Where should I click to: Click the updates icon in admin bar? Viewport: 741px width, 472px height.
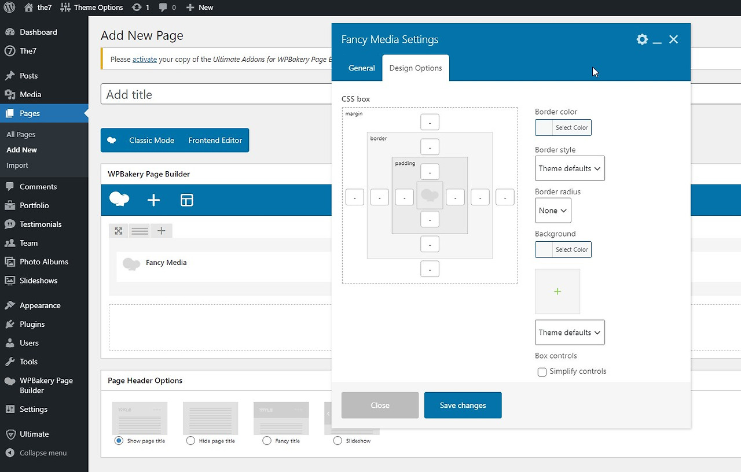point(137,8)
